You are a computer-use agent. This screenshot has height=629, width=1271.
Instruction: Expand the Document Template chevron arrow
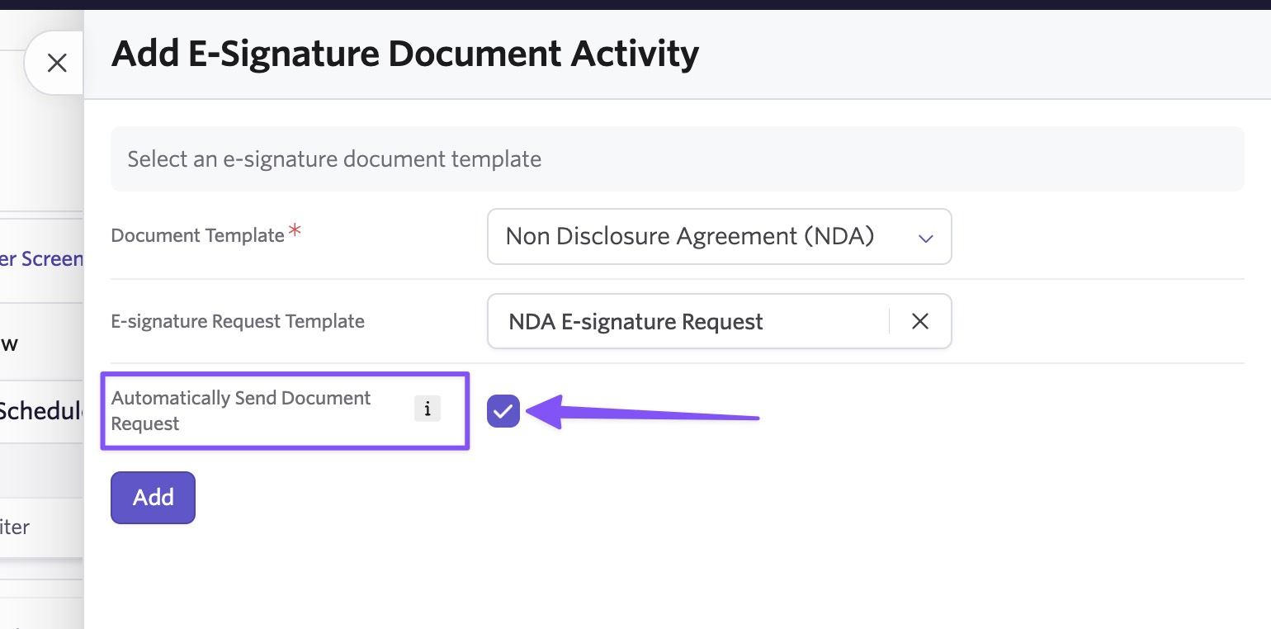[x=926, y=238]
